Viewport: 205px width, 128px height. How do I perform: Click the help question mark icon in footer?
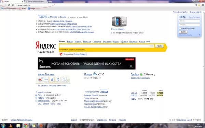tap(170, 120)
